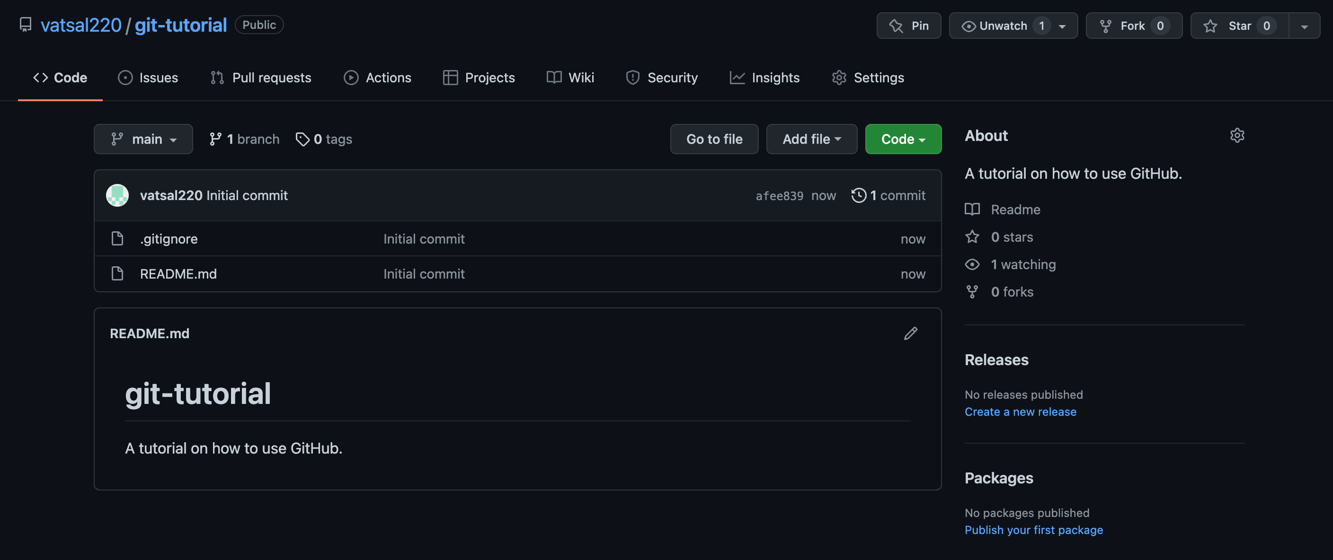1333x560 pixels.
Task: Switch to the Code tab
Action: click(60, 78)
